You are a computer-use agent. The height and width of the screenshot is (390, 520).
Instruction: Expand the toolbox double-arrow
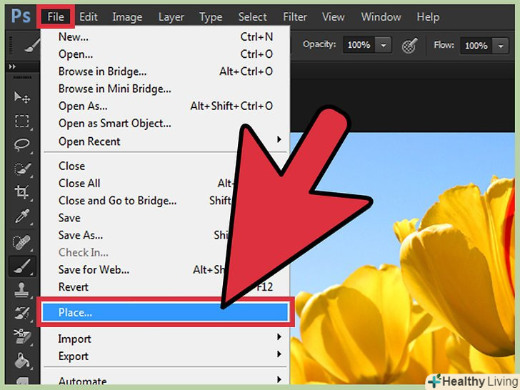pos(13,66)
